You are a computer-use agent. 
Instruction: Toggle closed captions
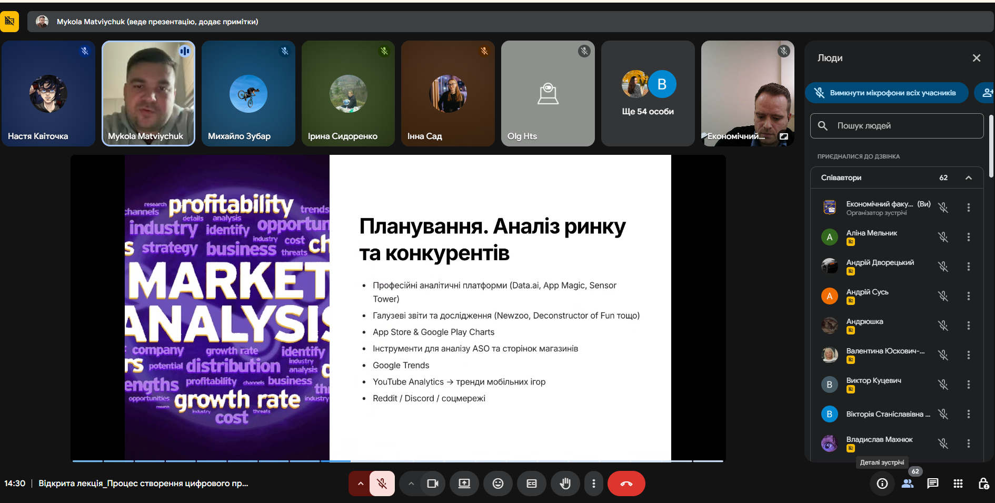point(531,484)
